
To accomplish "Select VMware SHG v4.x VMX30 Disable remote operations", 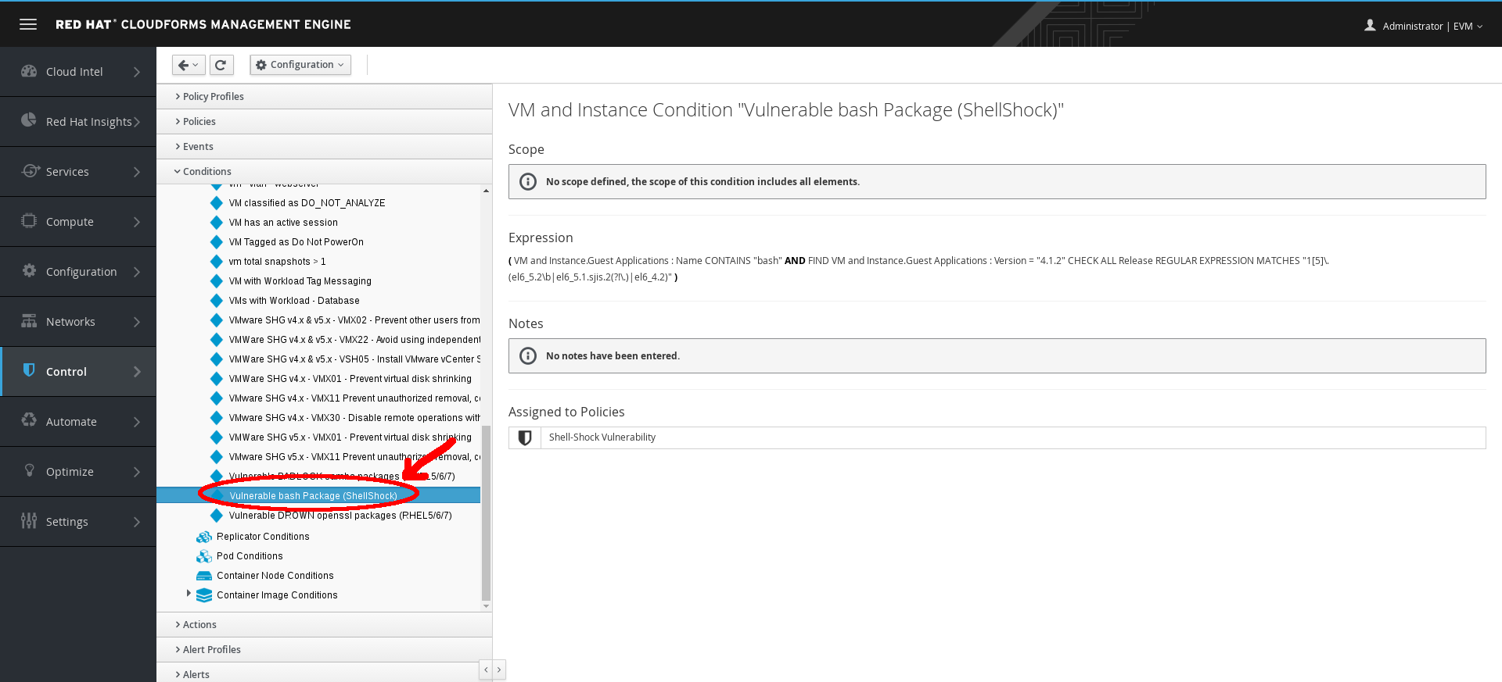I will tap(354, 418).
